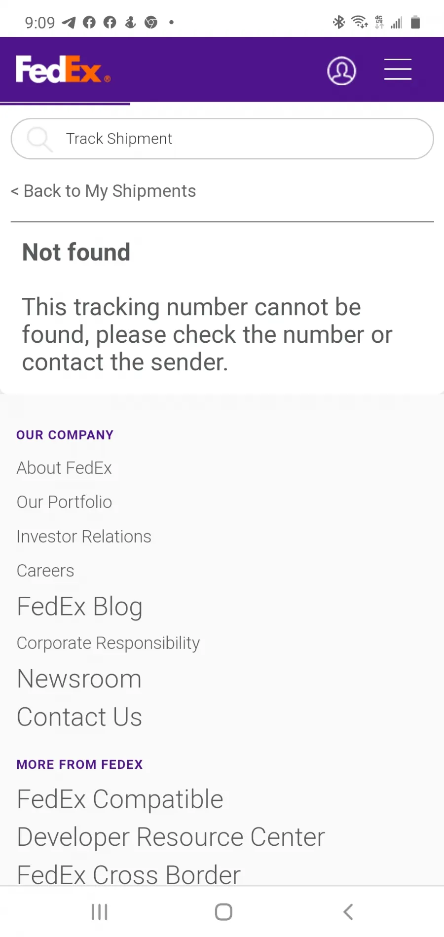444x937 pixels.
Task: Open the About FedEx link
Action: point(64,468)
